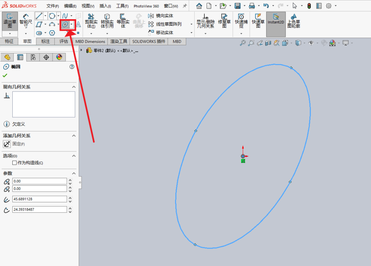Activate the 剪裁实体 trim tool
The width and height of the screenshot is (371, 266).
[91, 21]
